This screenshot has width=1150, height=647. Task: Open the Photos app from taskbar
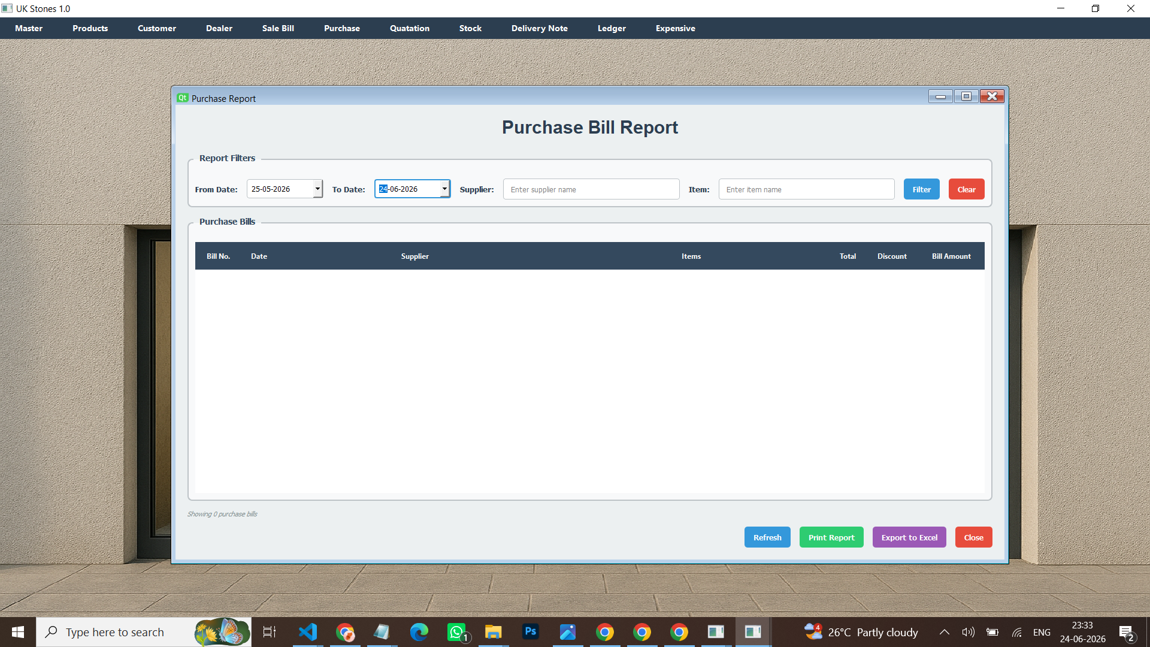(x=568, y=632)
